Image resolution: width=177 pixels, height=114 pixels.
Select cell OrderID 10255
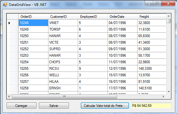coord(34,69)
